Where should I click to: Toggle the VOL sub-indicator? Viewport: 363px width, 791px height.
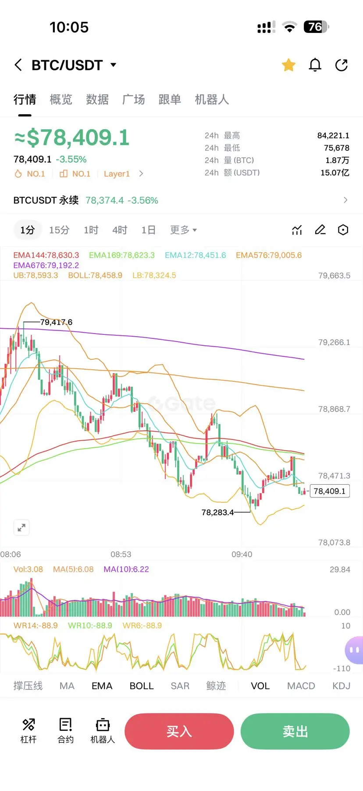(260, 686)
